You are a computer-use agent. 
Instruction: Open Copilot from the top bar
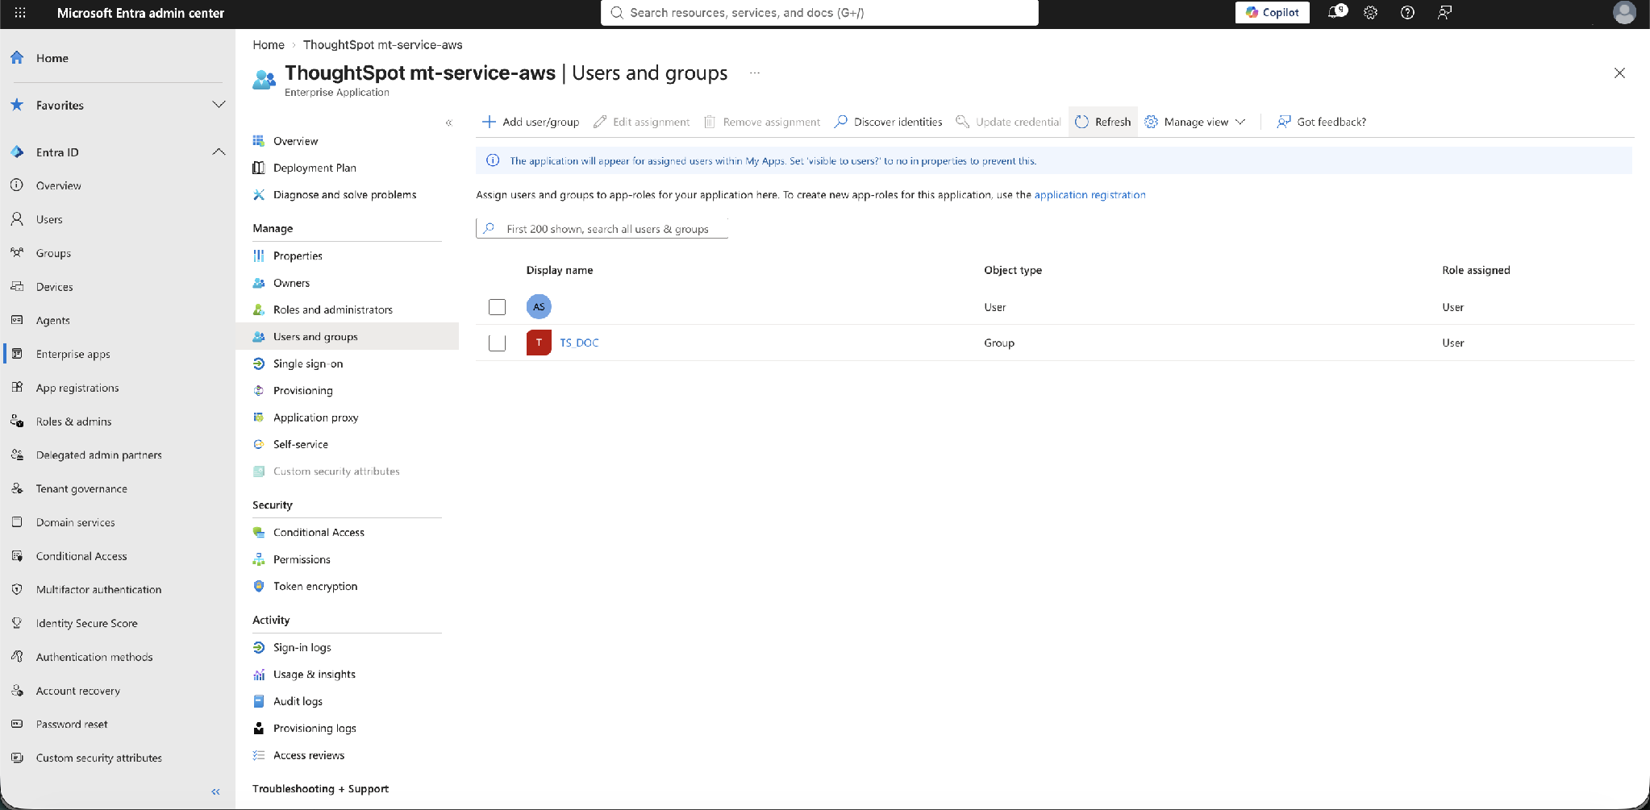coord(1272,12)
